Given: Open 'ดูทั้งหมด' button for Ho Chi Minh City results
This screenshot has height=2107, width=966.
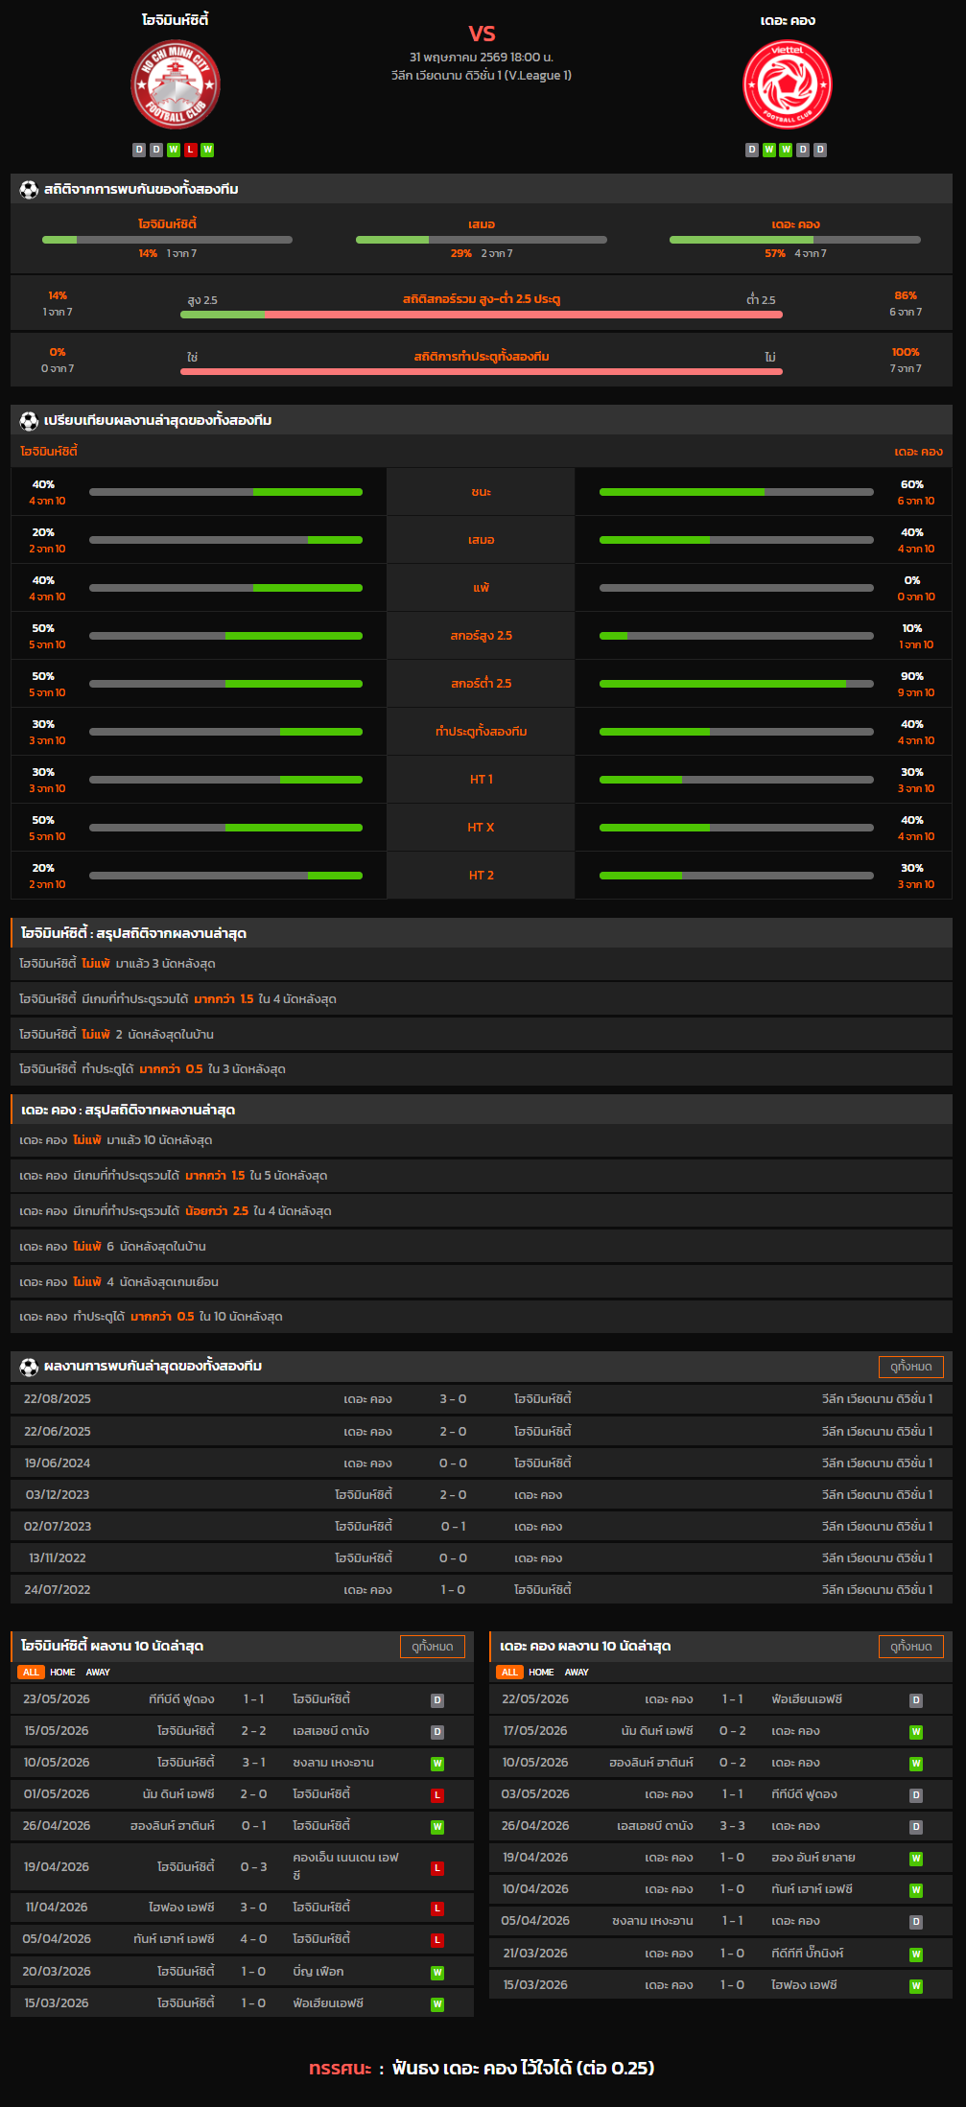Looking at the screenshot, I should (433, 1647).
